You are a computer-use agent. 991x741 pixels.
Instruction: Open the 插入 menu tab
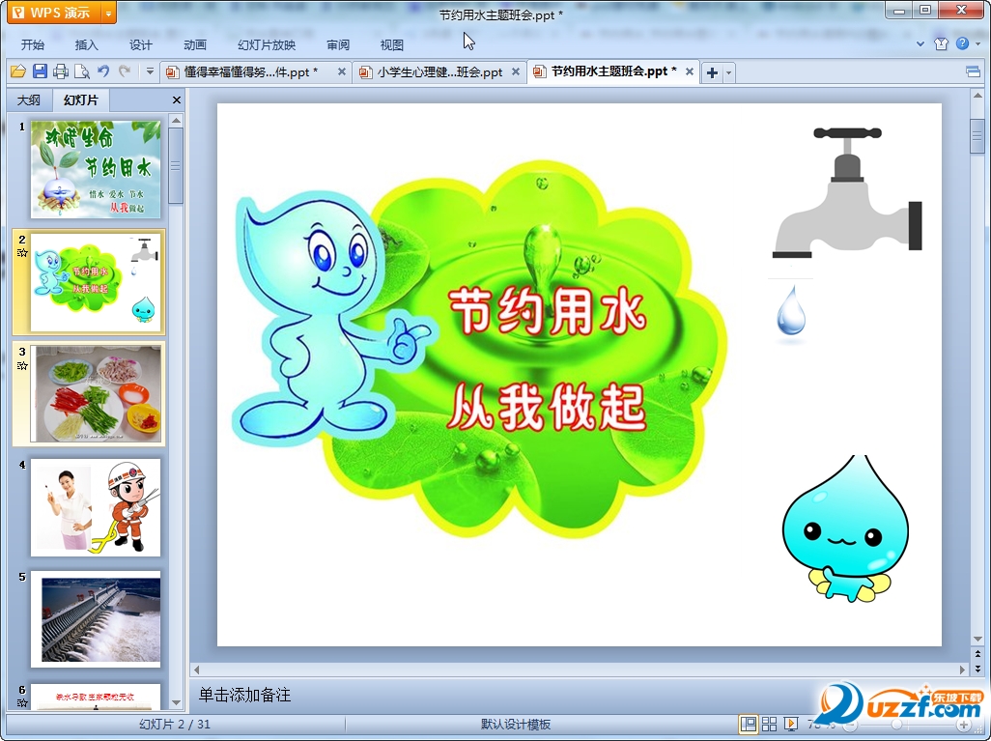pos(86,44)
